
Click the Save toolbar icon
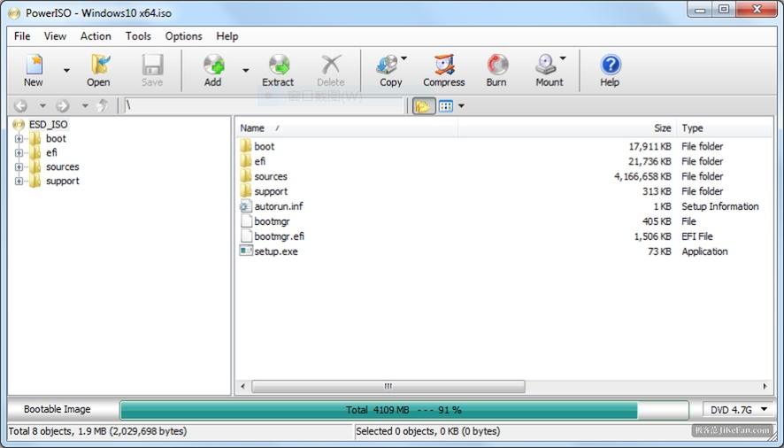coord(152,70)
